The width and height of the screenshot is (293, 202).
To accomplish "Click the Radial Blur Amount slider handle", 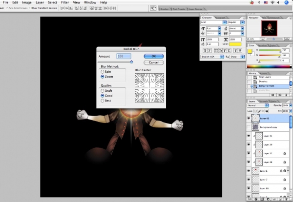I will pyautogui.click(x=131, y=62).
